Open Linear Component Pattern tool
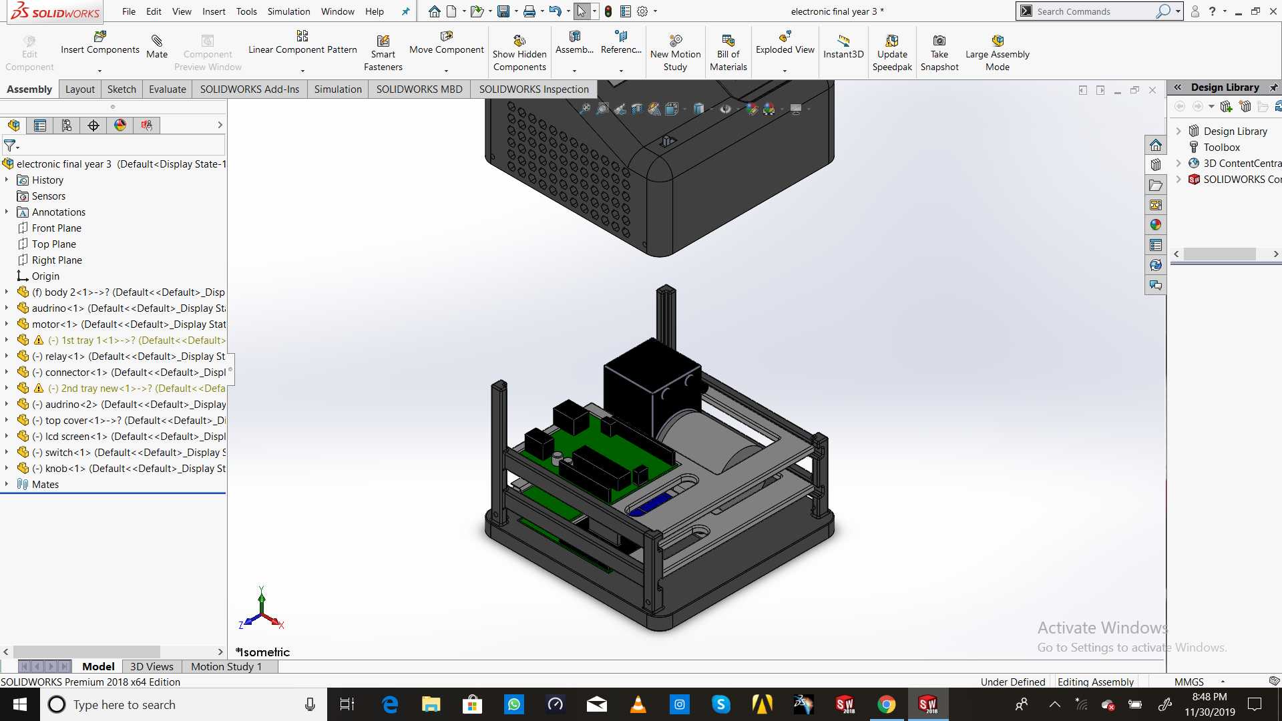Image resolution: width=1282 pixels, height=721 pixels. (302, 43)
